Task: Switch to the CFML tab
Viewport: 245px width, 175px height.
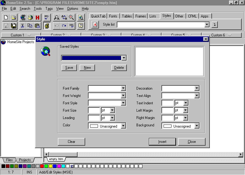Action: (192, 16)
